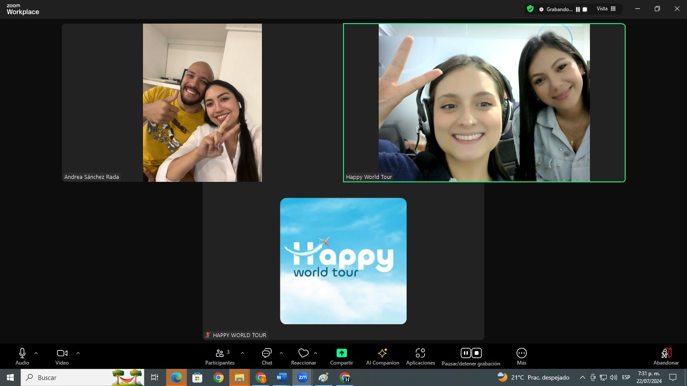This screenshot has width=687, height=386.
Task: Open Task View on the taskbar
Action: pyautogui.click(x=155, y=377)
